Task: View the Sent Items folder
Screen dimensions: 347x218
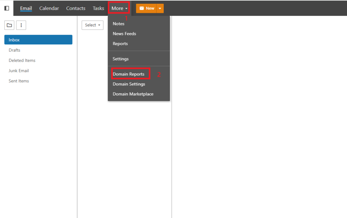Action: tap(19, 81)
